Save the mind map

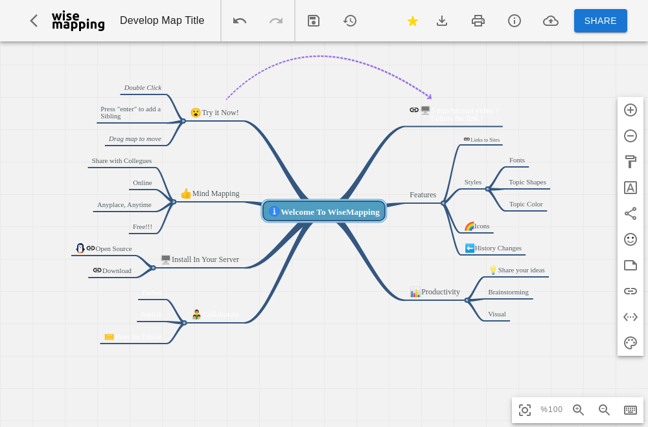pos(314,21)
